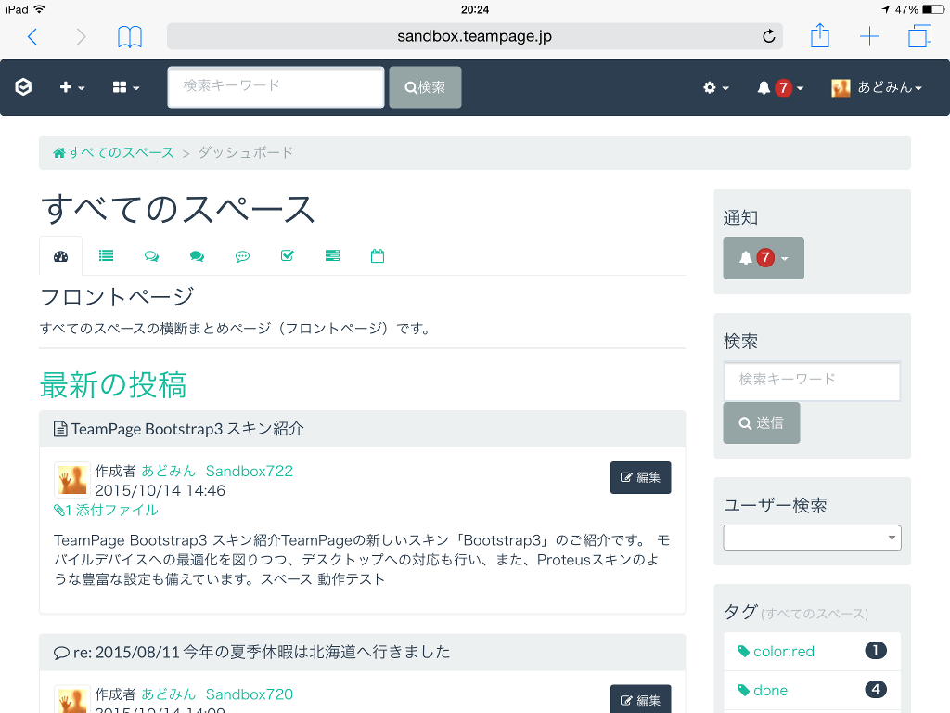950x713 pixels.
Task: Focus the sidebar 検索キーワード input field
Action: point(812,381)
